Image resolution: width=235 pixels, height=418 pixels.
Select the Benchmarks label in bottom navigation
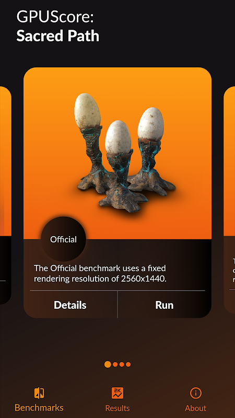[x=39, y=408]
